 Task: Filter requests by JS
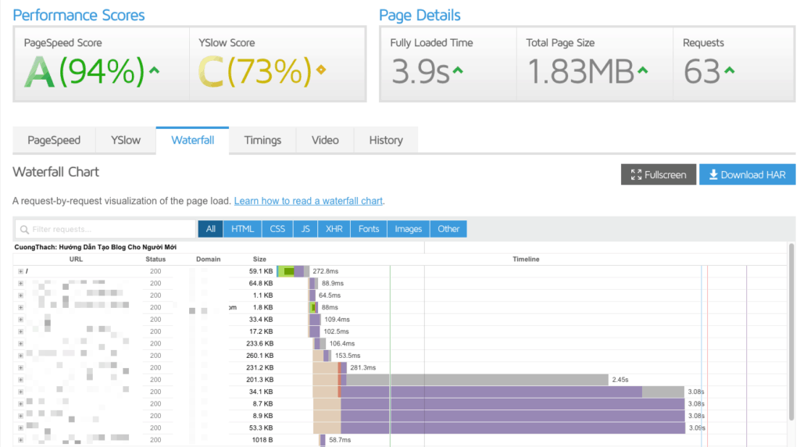point(305,229)
